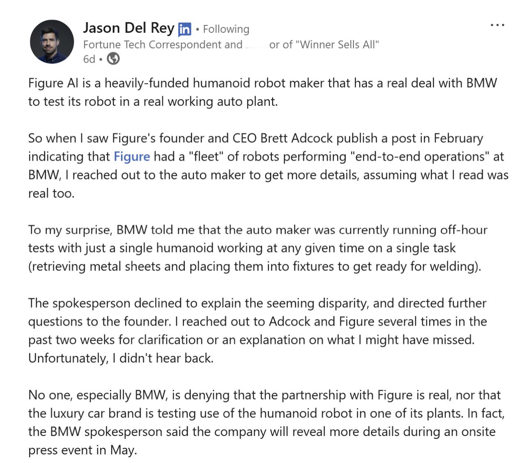
Task: Click "The spokesperson declined to explain" line
Action: pyautogui.click(x=257, y=303)
